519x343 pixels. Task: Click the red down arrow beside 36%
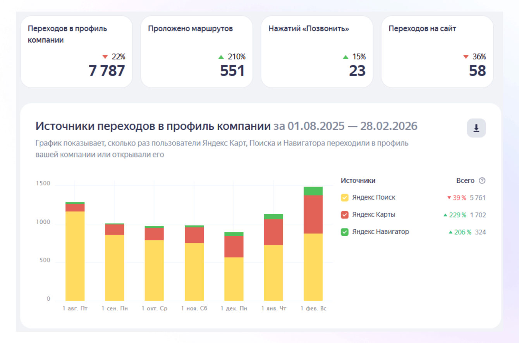tap(466, 57)
